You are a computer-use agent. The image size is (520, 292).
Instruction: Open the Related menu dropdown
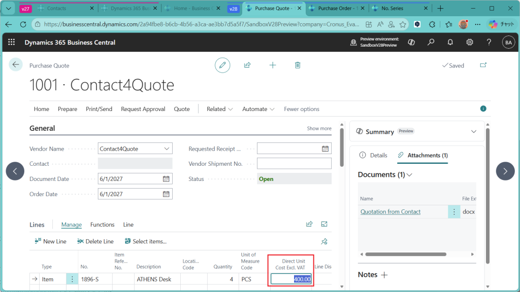pos(219,109)
